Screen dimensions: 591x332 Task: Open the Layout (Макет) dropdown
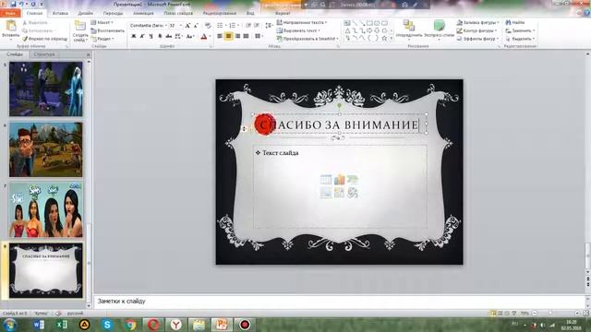[103, 22]
